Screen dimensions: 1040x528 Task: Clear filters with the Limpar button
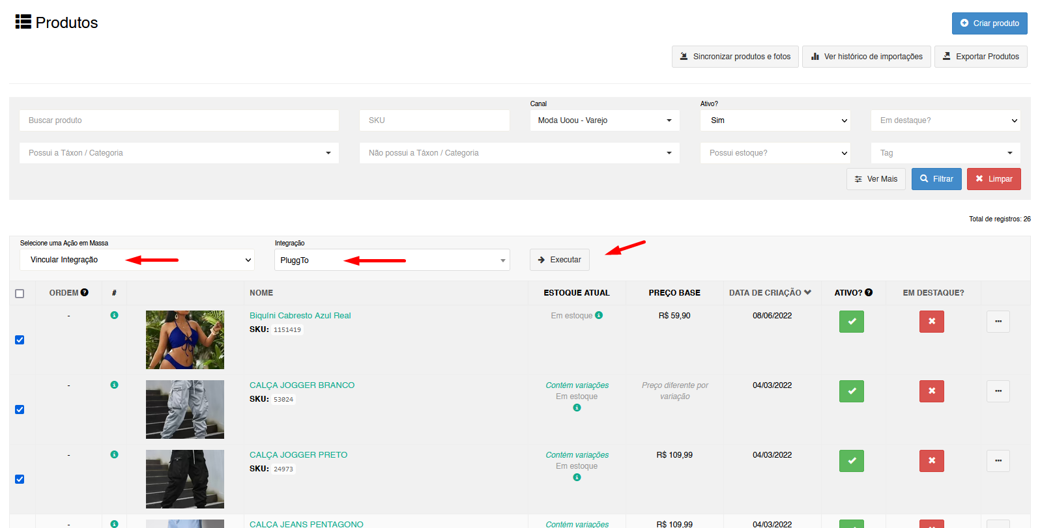pos(994,179)
